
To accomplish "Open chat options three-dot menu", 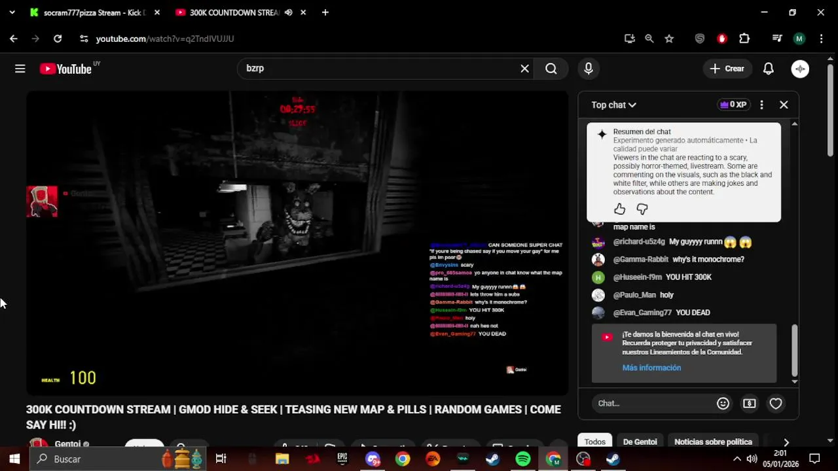I will 761,105.
